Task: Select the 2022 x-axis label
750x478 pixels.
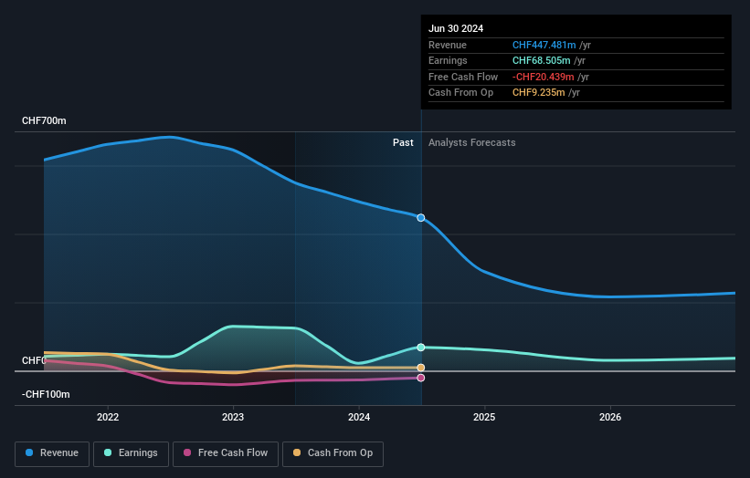Action: [108, 417]
